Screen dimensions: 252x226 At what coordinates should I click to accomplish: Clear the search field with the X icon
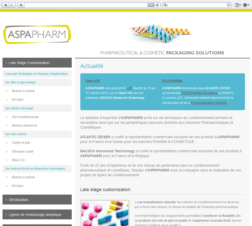pos(228,5)
